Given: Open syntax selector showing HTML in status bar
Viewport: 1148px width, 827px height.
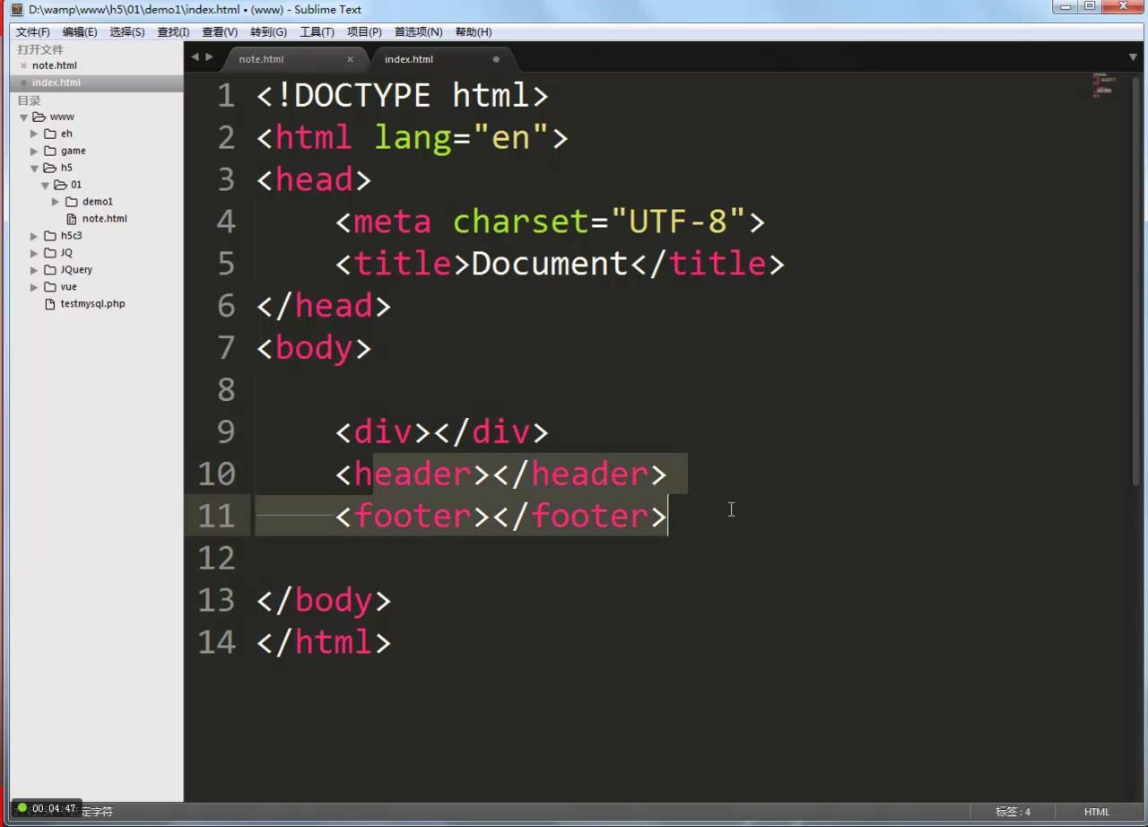Looking at the screenshot, I should (1096, 811).
